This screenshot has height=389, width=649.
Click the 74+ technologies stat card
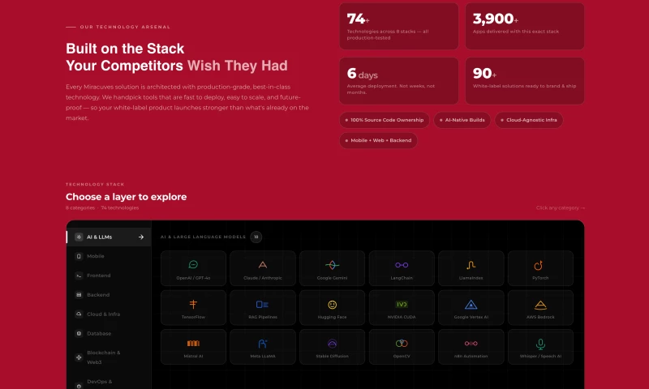pos(399,27)
